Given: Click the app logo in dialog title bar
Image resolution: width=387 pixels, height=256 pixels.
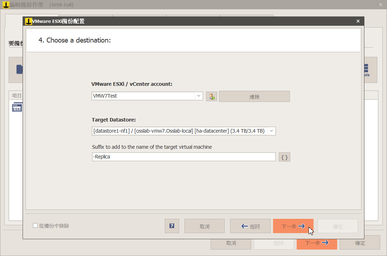Looking at the screenshot, I should [x=28, y=21].
